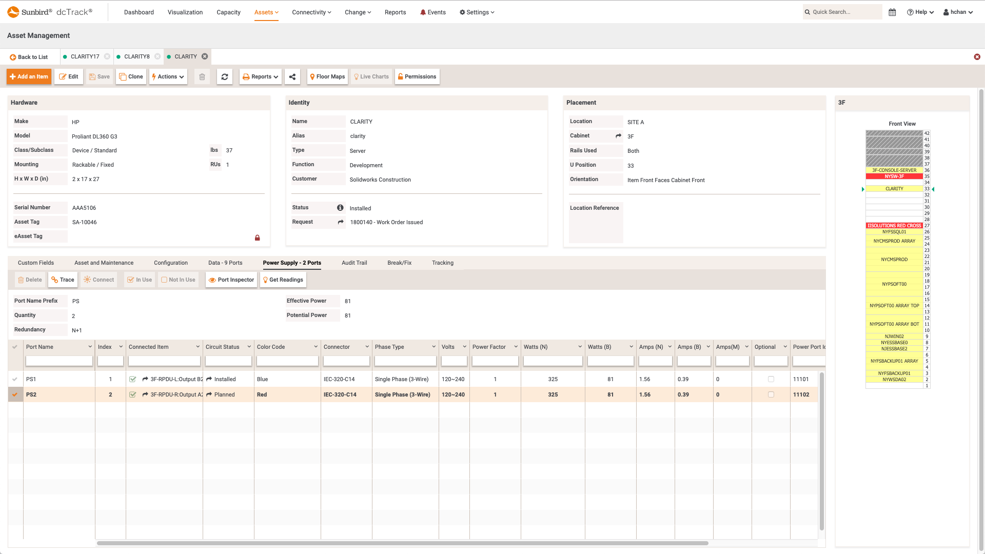Click the refresh/sync icon

(225, 76)
